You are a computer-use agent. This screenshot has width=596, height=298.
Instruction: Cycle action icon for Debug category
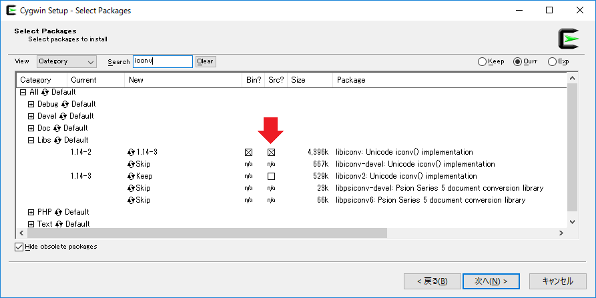(x=65, y=105)
